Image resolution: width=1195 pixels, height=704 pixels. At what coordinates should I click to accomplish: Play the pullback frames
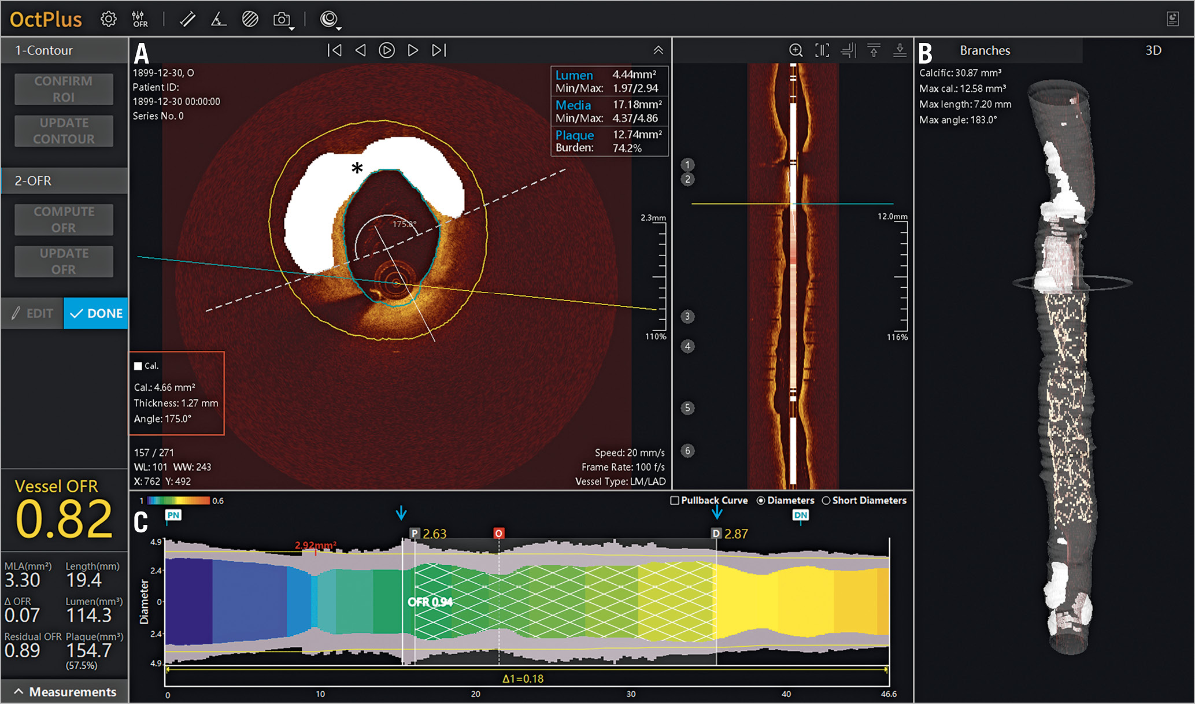coord(386,50)
